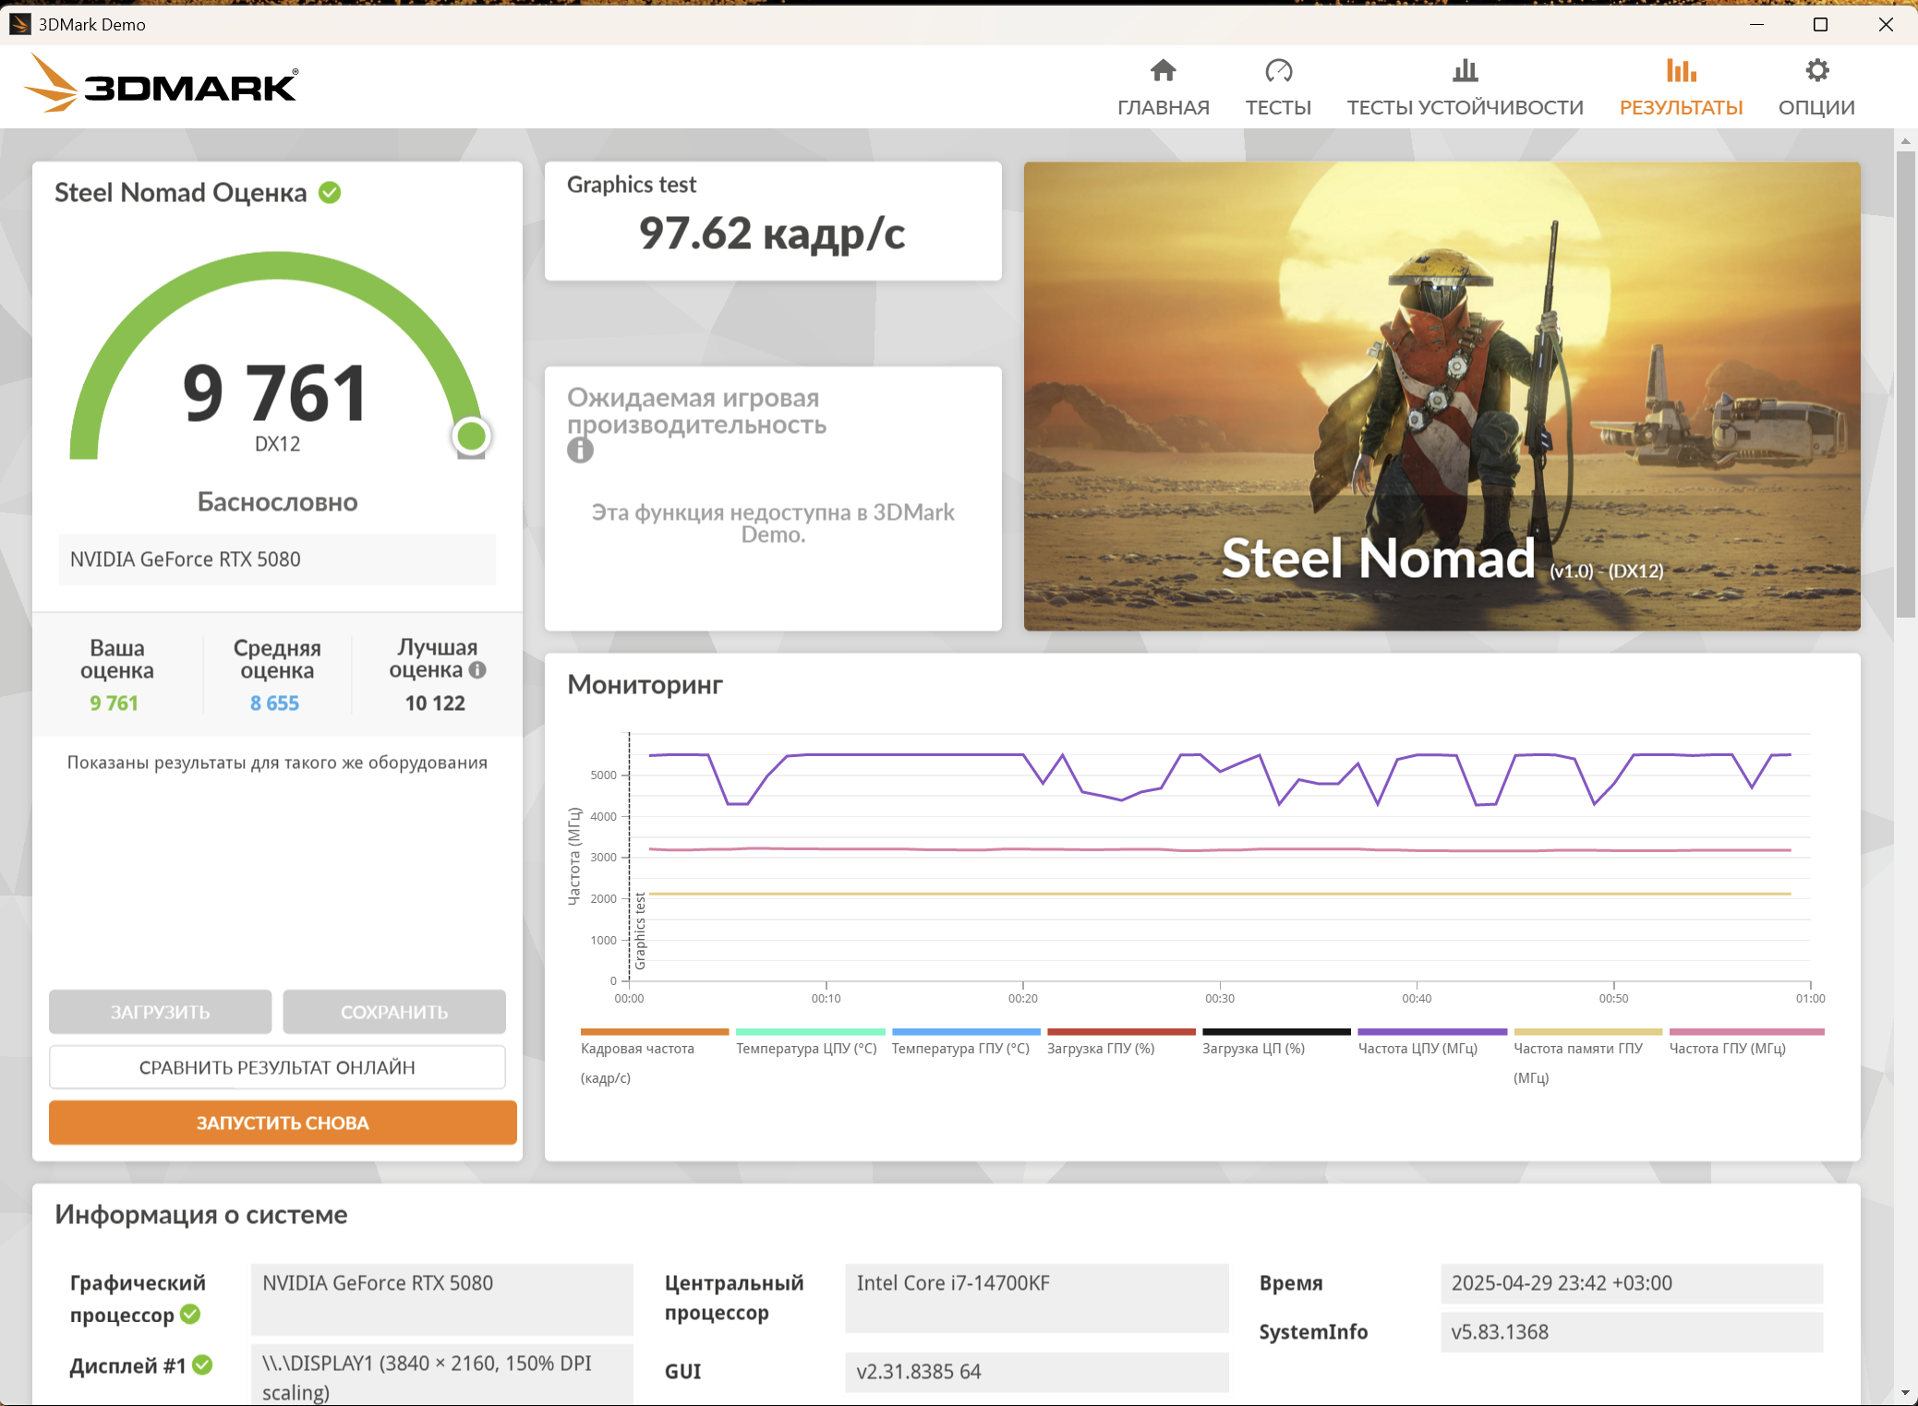Open the Тесты устойчивости bar chart icon
Image resolution: width=1918 pixels, height=1406 pixels.
(x=1465, y=71)
